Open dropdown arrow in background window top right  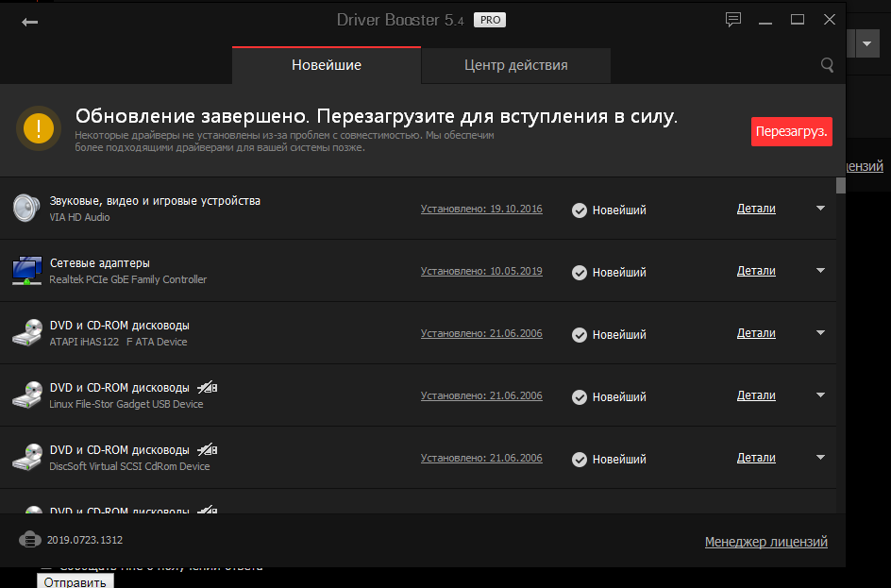click(867, 43)
